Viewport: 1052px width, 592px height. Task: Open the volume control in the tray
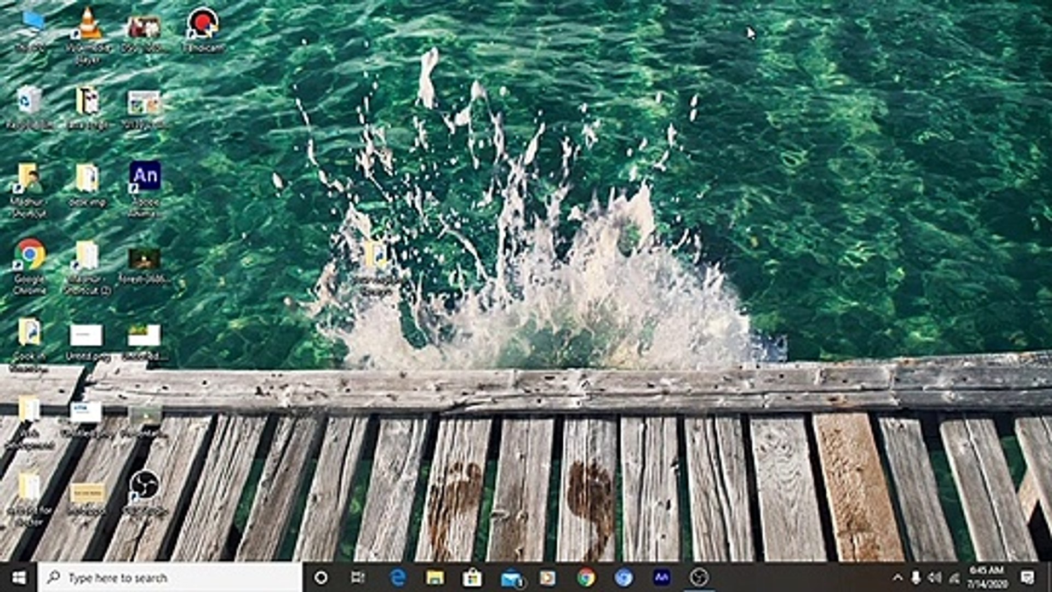[935, 577]
